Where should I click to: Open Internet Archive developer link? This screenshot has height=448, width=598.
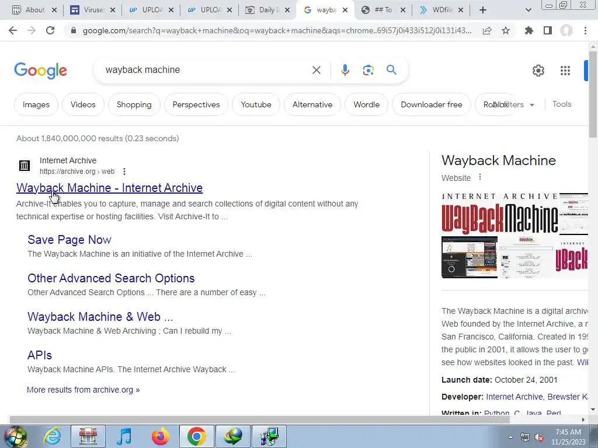(x=514, y=397)
